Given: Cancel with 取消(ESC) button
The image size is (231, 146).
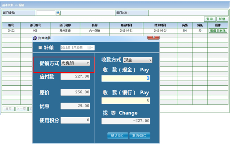Looking at the screenshot, I should (x=140, y=136).
